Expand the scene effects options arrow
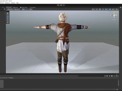122x91 pixels. coord(108,9)
